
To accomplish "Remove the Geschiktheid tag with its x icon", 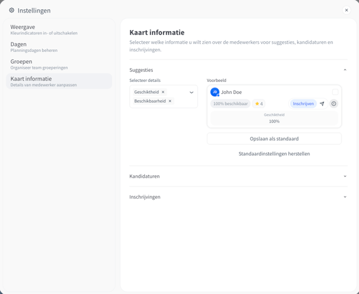I will click(163, 92).
